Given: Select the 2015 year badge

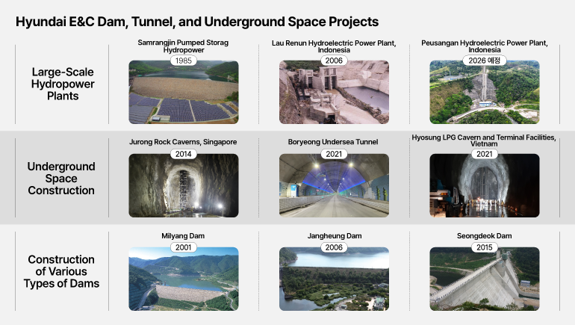Looking at the screenshot, I should 485,247.
